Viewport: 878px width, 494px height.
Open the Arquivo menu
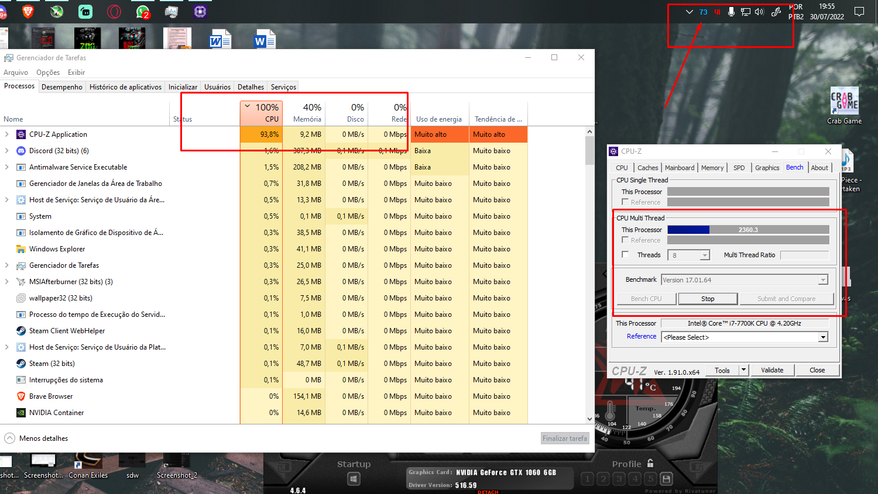[x=16, y=72]
